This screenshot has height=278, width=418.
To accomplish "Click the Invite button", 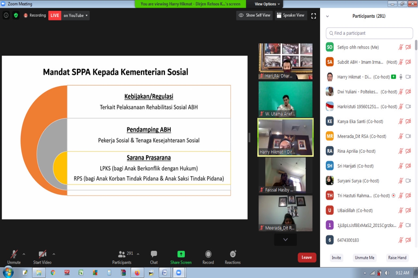I will pyautogui.click(x=336, y=258).
